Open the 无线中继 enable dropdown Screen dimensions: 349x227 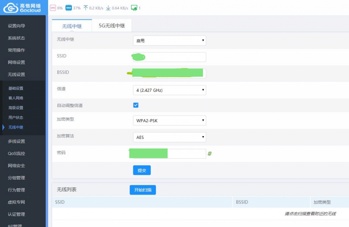point(169,40)
